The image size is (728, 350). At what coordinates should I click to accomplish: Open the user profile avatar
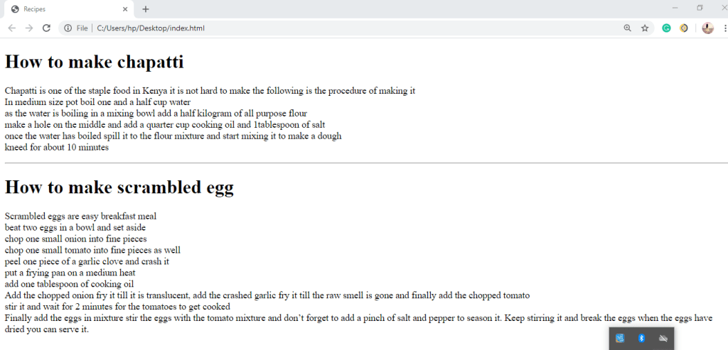[707, 28]
